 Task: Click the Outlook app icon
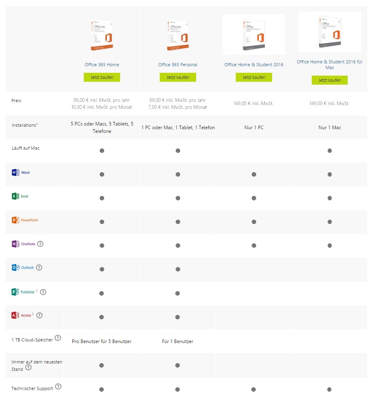(16, 267)
